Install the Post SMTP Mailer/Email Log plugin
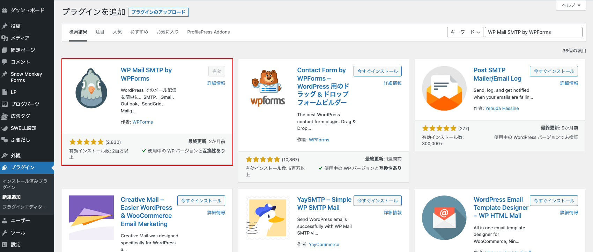This screenshot has width=593, height=252. pos(554,71)
